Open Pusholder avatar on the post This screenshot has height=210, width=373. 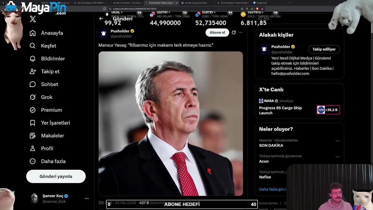pyautogui.click(x=103, y=33)
